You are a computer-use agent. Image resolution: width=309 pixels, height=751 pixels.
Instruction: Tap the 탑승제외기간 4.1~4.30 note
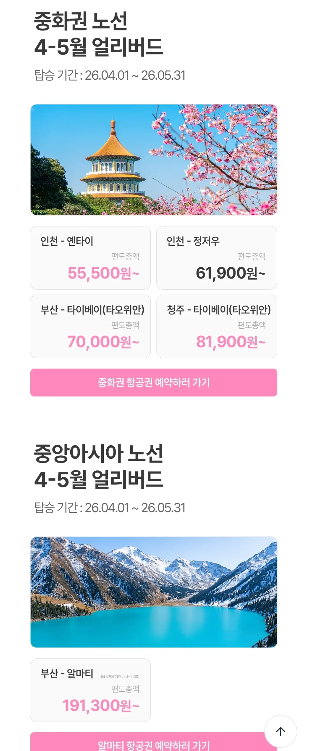[120, 677]
